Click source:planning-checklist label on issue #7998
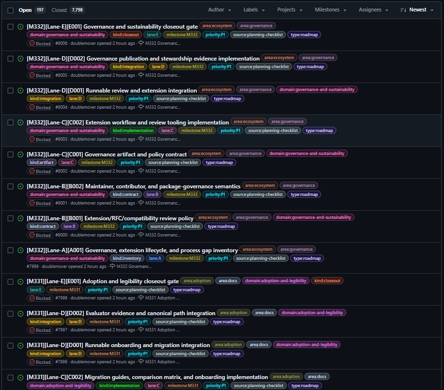444x390 pixels. click(x=140, y=290)
